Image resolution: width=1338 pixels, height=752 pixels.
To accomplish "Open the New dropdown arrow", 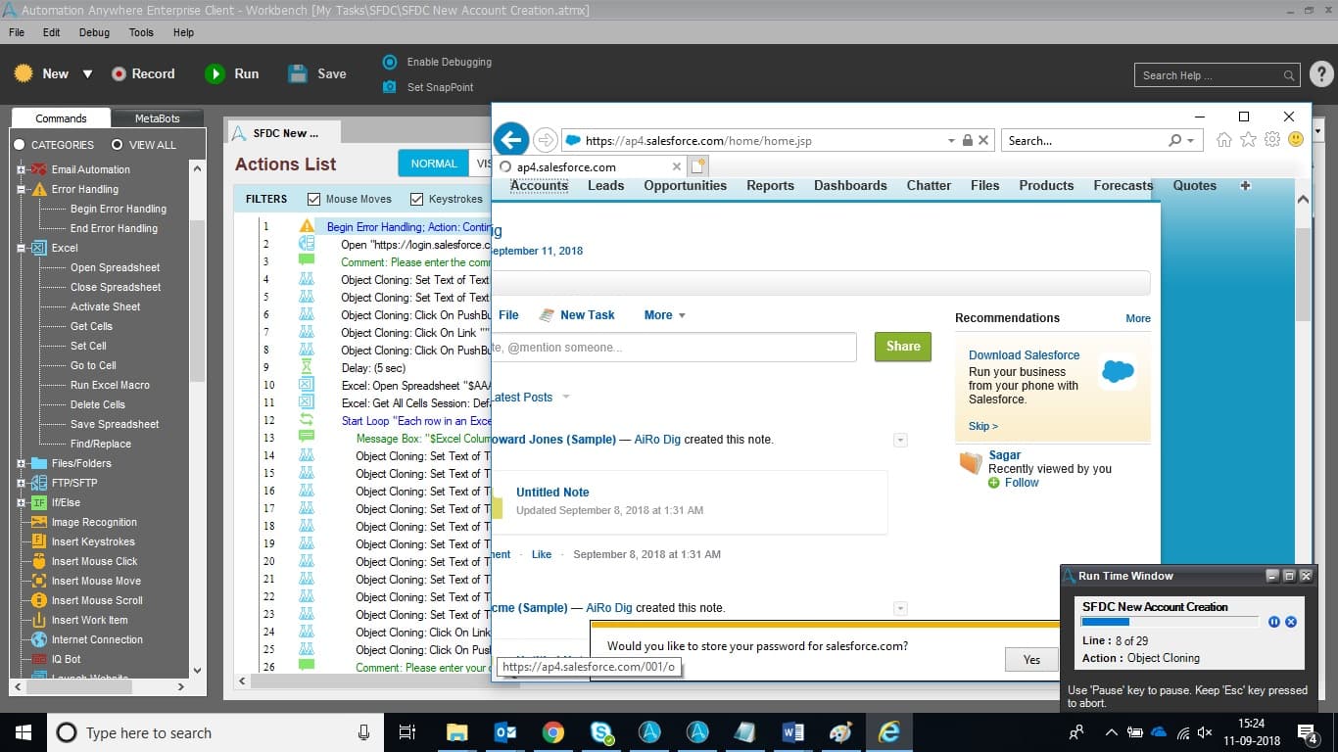I will tap(87, 74).
